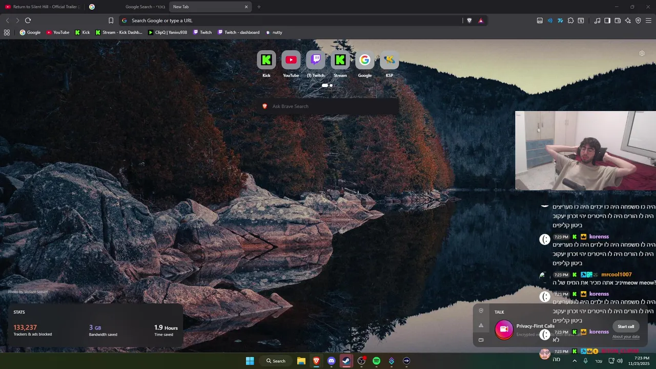Image resolution: width=656 pixels, height=369 pixels.
Task: Open a new tab with plus button
Action: coord(259,7)
